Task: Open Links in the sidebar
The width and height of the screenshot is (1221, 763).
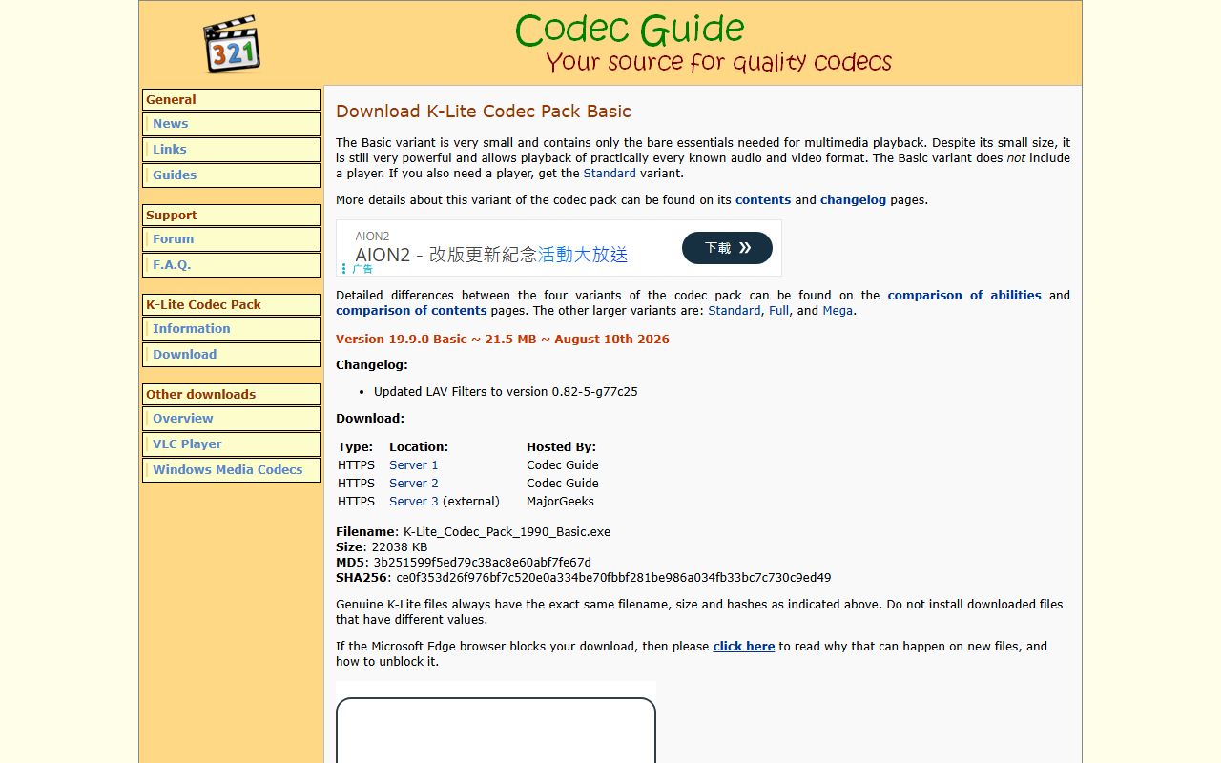Action: click(232, 150)
